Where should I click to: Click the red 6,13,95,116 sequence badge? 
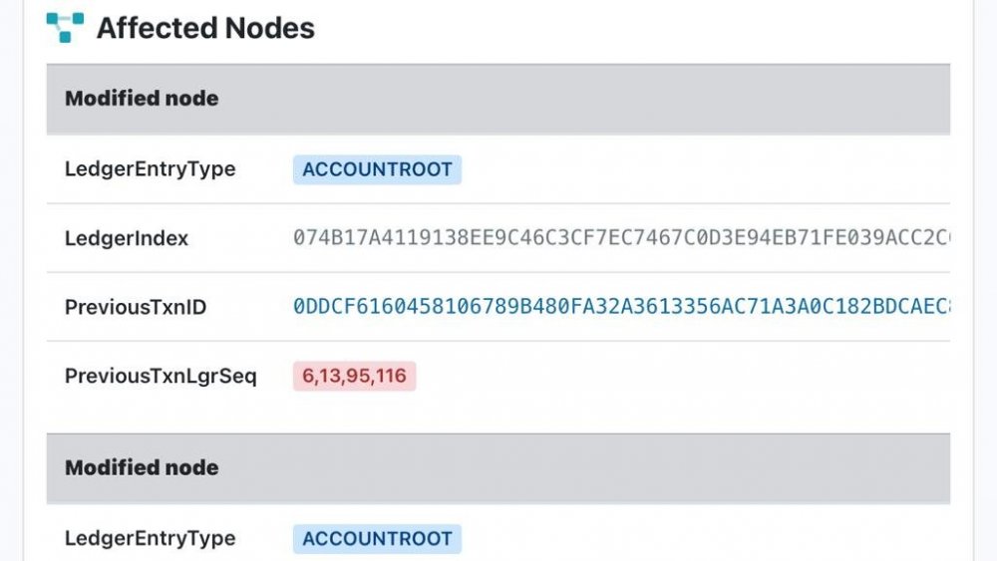click(354, 376)
